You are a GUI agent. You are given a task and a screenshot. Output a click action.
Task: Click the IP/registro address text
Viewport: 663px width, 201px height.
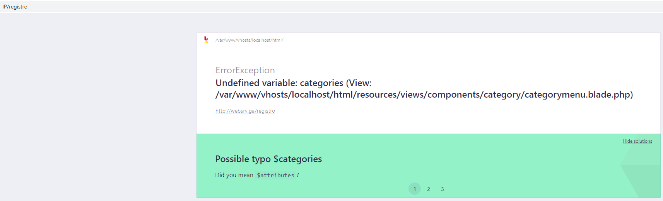(x=15, y=7)
